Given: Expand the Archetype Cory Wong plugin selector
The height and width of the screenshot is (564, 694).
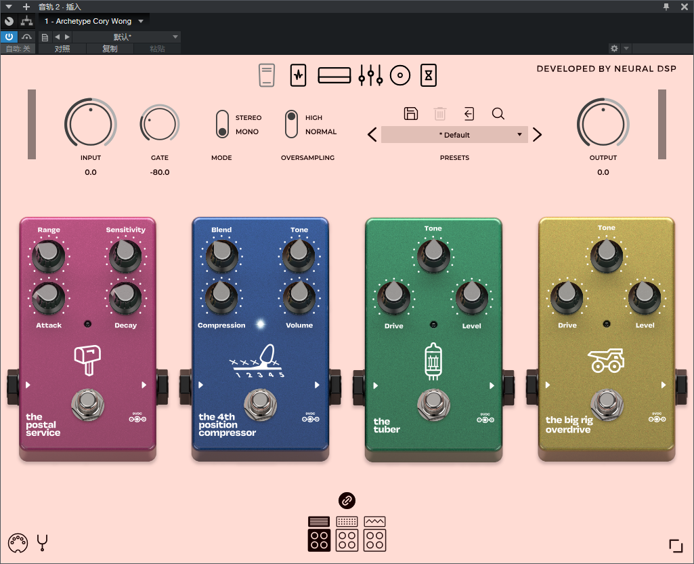Looking at the screenshot, I should (94, 21).
